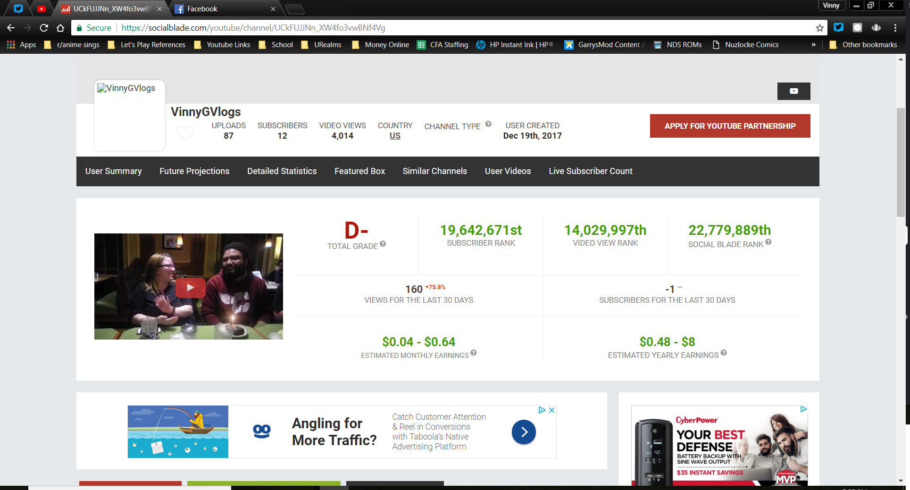This screenshot has width=910, height=490.
Task: Close the Taboola ad with the X
Action: tap(551, 410)
